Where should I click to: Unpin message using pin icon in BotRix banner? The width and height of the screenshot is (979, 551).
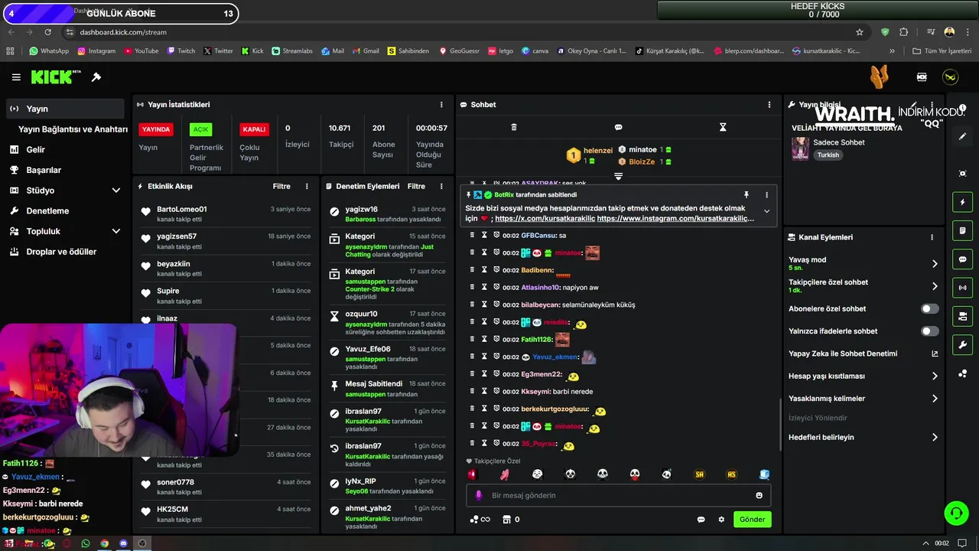coord(746,195)
